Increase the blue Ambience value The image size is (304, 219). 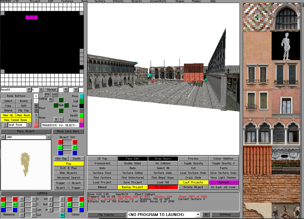15,210
